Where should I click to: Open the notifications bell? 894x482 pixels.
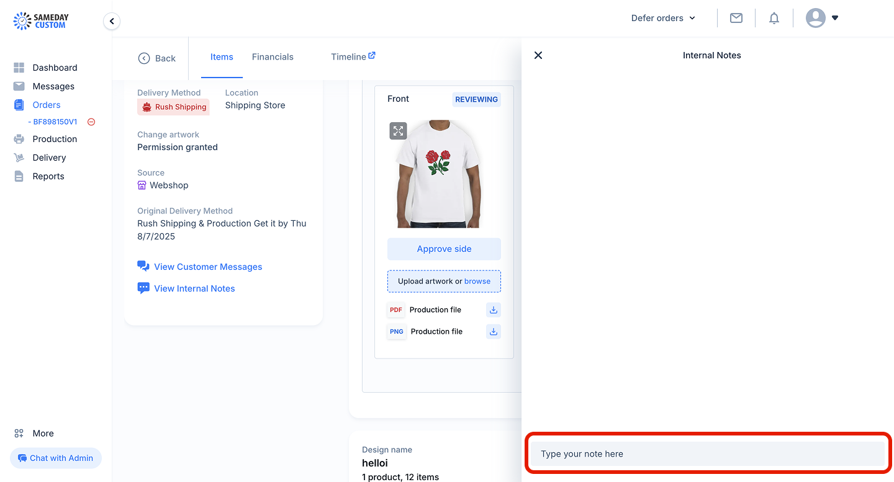click(774, 18)
